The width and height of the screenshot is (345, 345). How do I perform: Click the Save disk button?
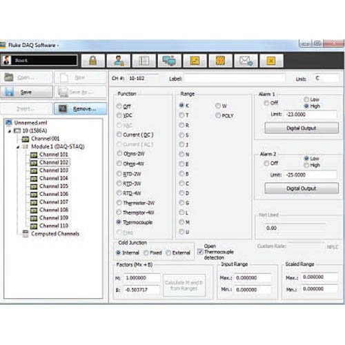26,92
